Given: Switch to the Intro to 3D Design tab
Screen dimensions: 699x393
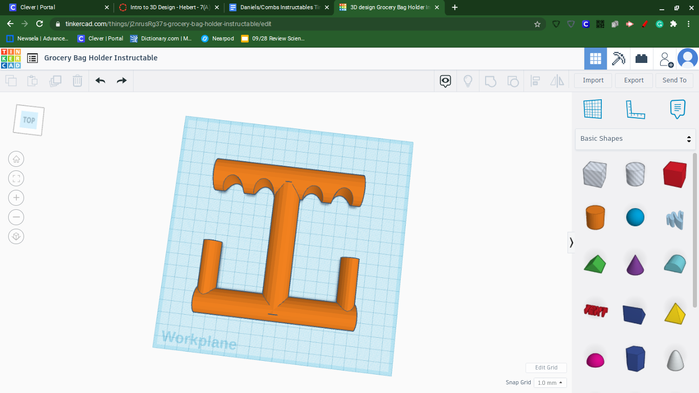Looking at the screenshot, I should coord(169,8).
